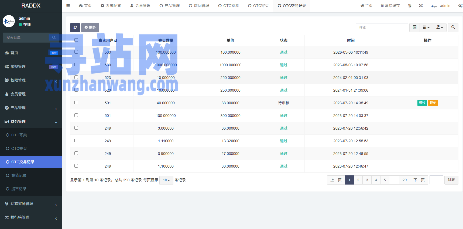Open OTC寄卖 in sidebar submenu
Image resolution: width=463 pixels, height=229 pixels.
[x=31, y=135]
